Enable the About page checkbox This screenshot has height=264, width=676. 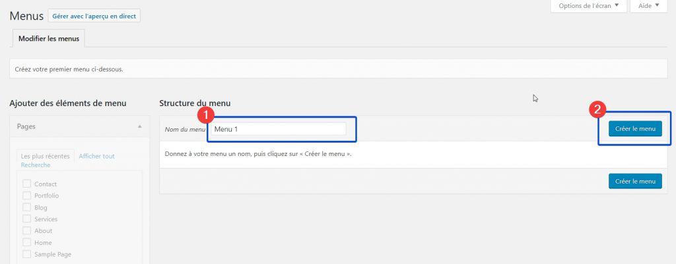[x=26, y=231]
